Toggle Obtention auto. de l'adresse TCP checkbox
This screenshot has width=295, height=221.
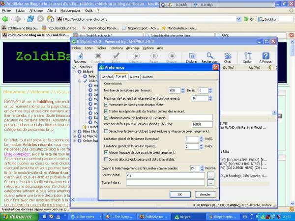106,118
